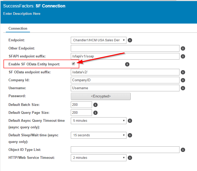Expand the 15 seconds sleep/wait dropdown

point(99,135)
